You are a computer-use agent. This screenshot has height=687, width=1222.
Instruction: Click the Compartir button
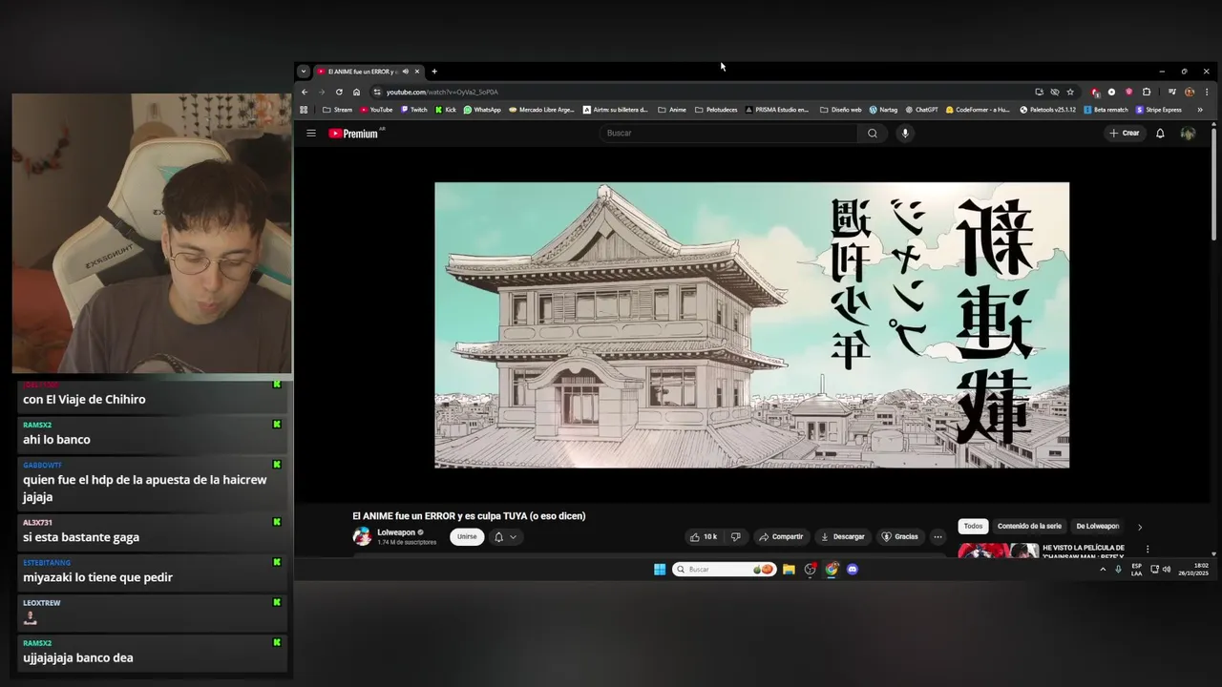pos(781,537)
